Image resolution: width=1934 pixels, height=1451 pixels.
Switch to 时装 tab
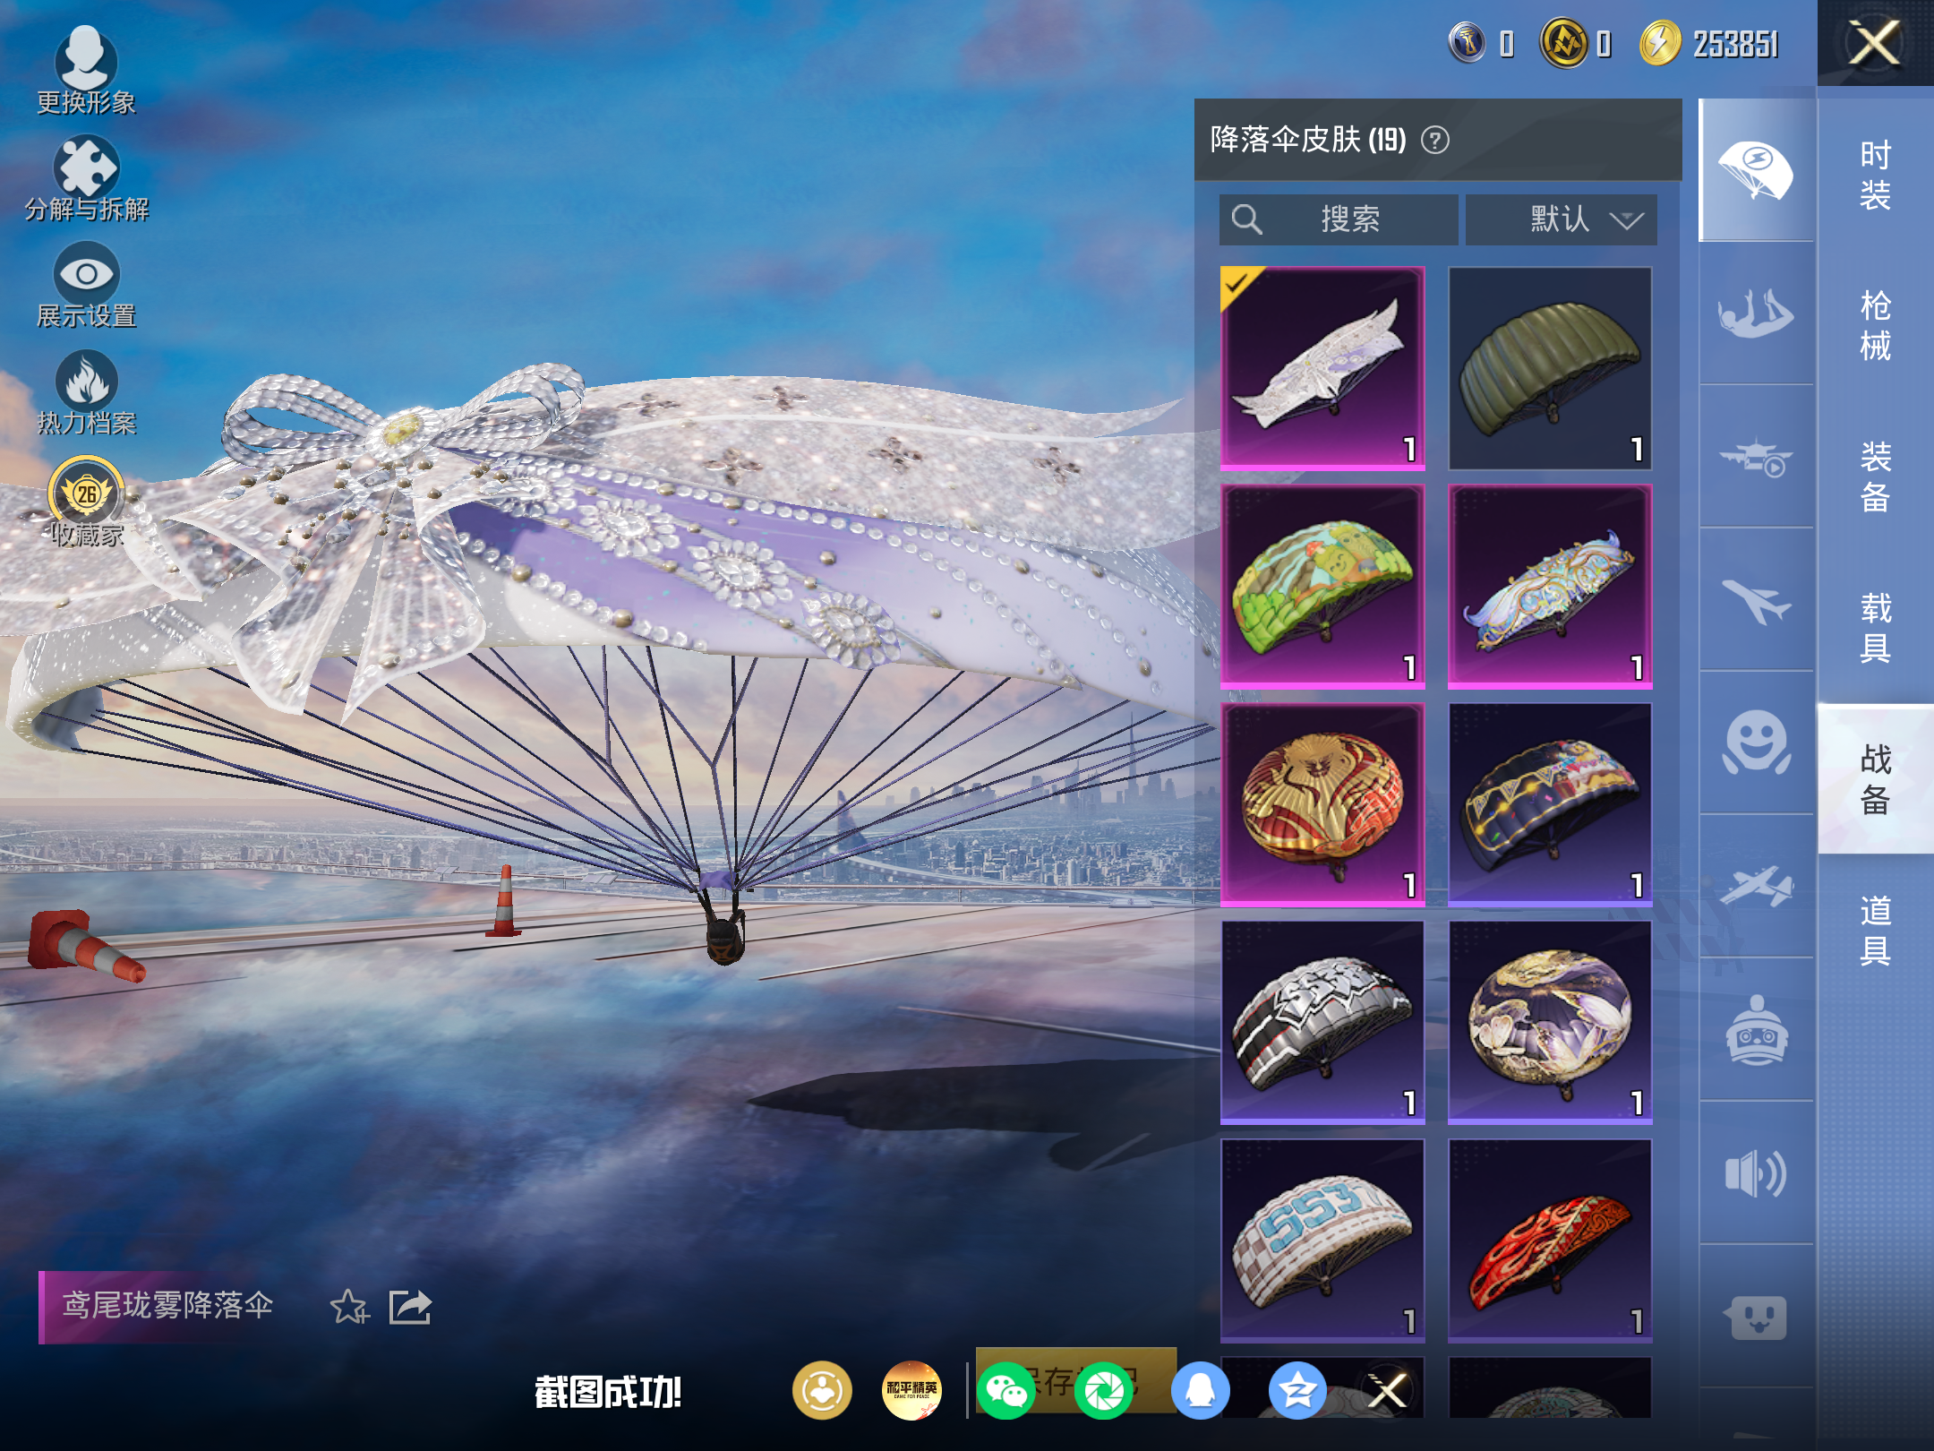pos(1875,176)
